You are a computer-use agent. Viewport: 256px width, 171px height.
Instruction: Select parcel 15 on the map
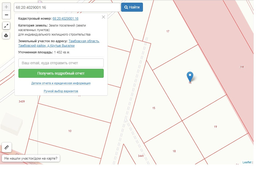pos(154,108)
